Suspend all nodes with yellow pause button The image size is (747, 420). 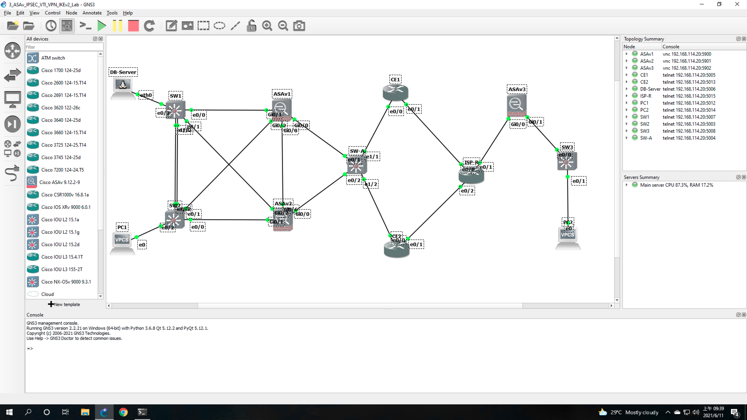(x=117, y=26)
